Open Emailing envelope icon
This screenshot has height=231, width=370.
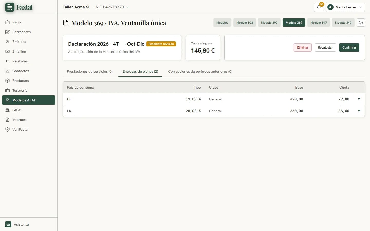(7, 51)
